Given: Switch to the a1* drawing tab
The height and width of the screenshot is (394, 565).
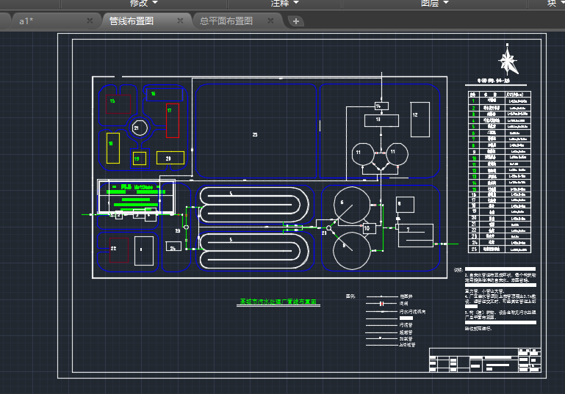Looking at the screenshot, I should click(26, 21).
